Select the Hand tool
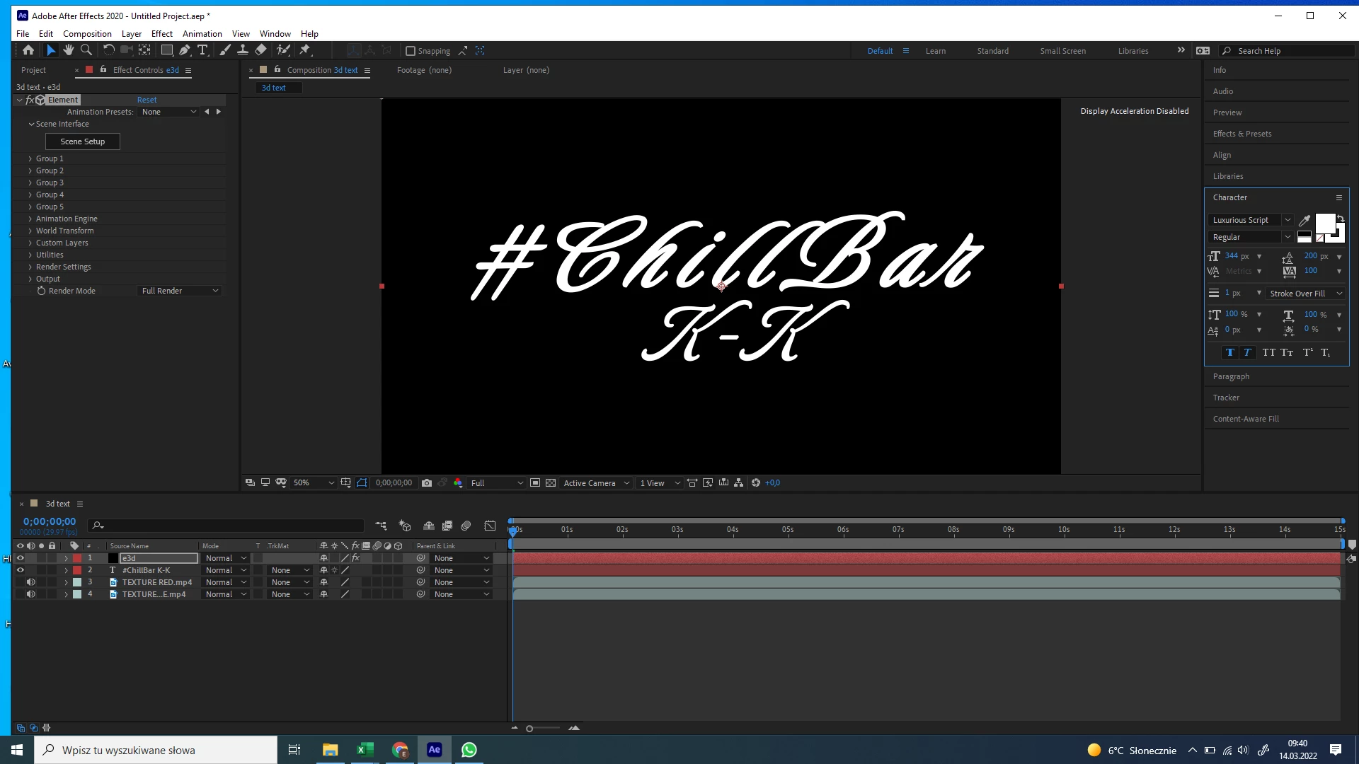The width and height of the screenshot is (1359, 764). tap(69, 50)
